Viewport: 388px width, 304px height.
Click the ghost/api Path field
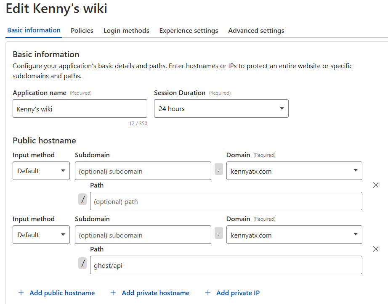tap(226, 265)
